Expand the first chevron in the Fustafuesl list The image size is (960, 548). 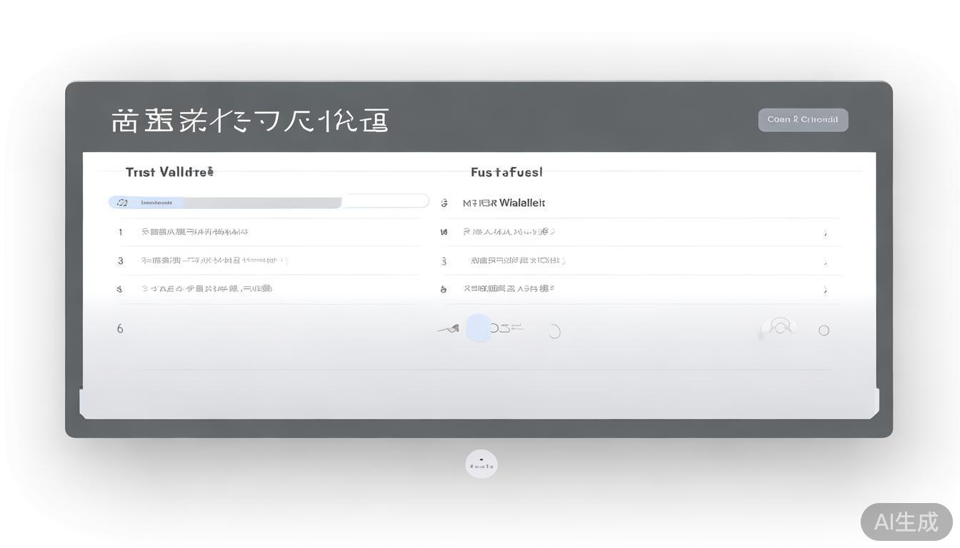coord(825,232)
